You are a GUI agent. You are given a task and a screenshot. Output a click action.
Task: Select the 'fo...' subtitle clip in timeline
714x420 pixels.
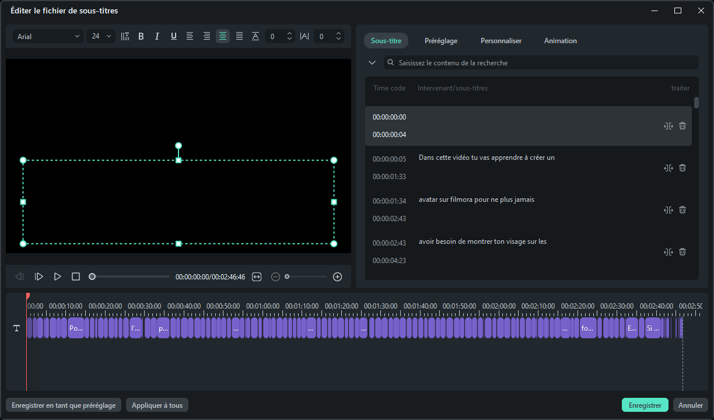tap(588, 328)
